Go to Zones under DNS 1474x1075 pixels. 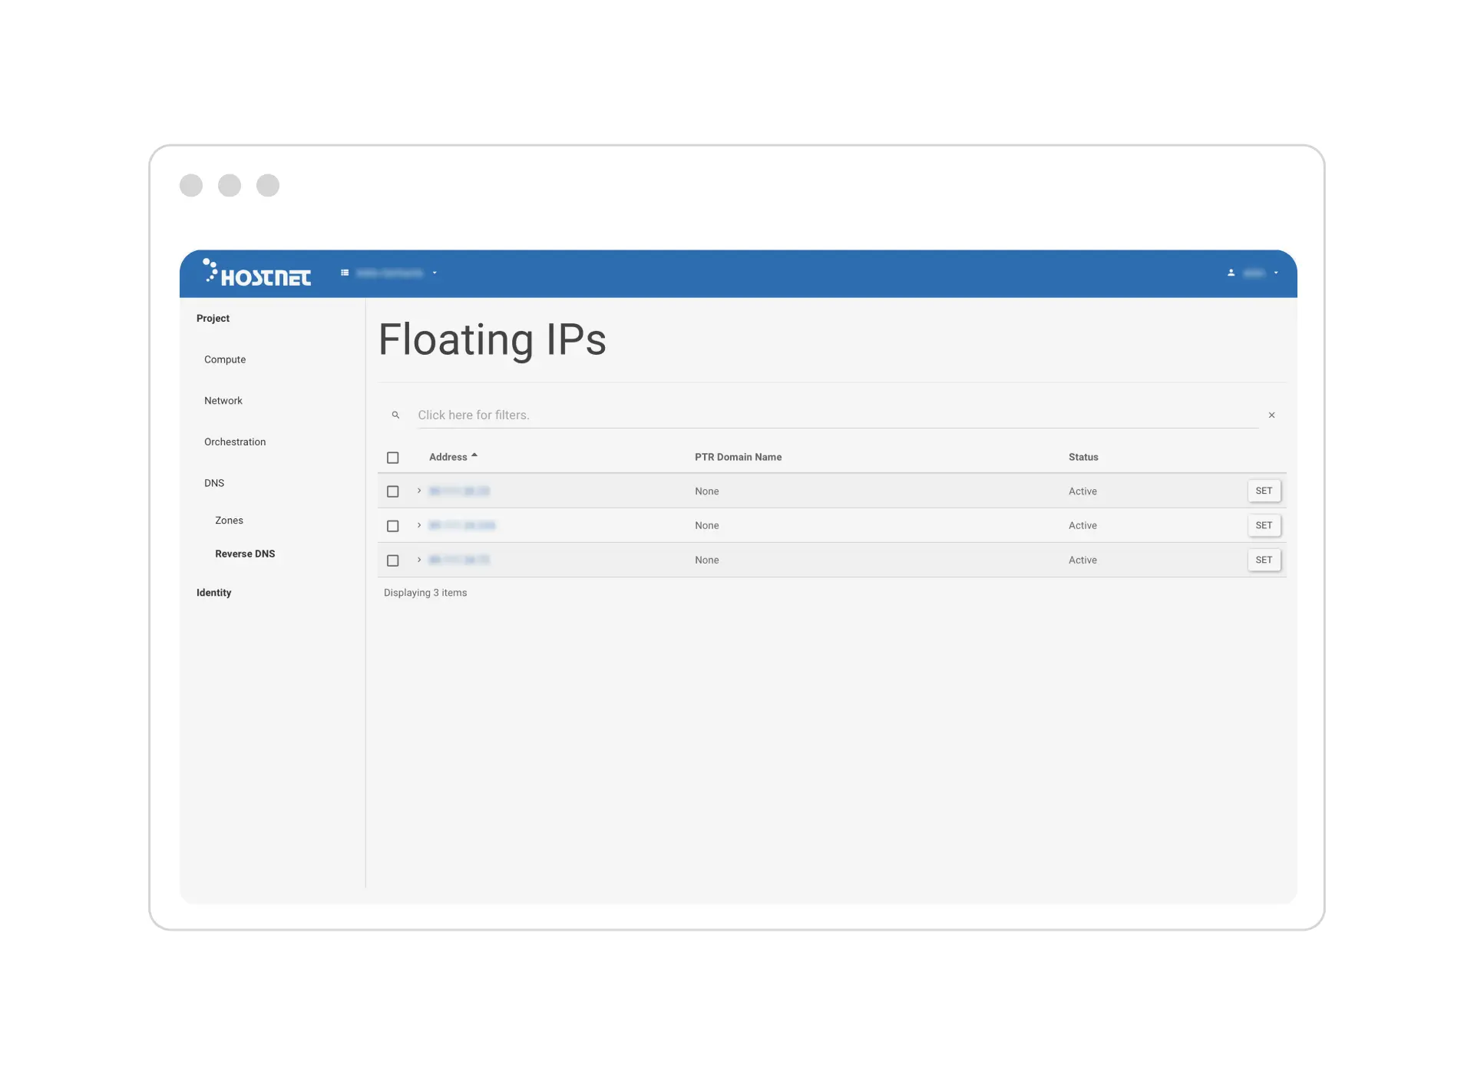229,520
